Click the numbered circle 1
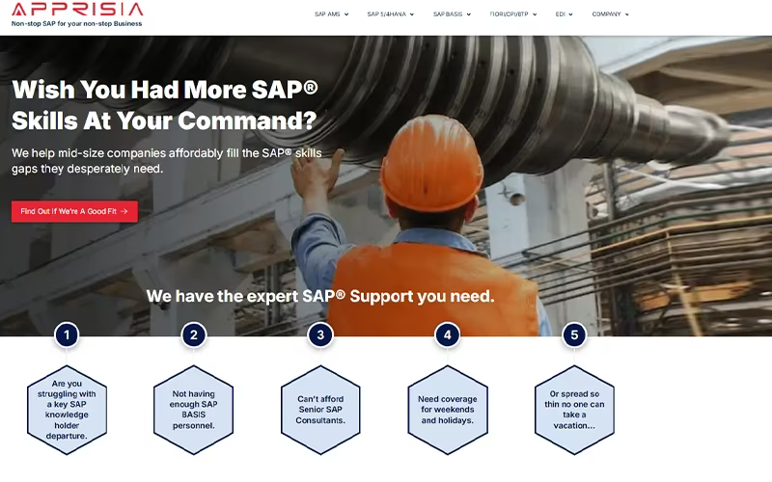772x482 pixels. click(67, 335)
